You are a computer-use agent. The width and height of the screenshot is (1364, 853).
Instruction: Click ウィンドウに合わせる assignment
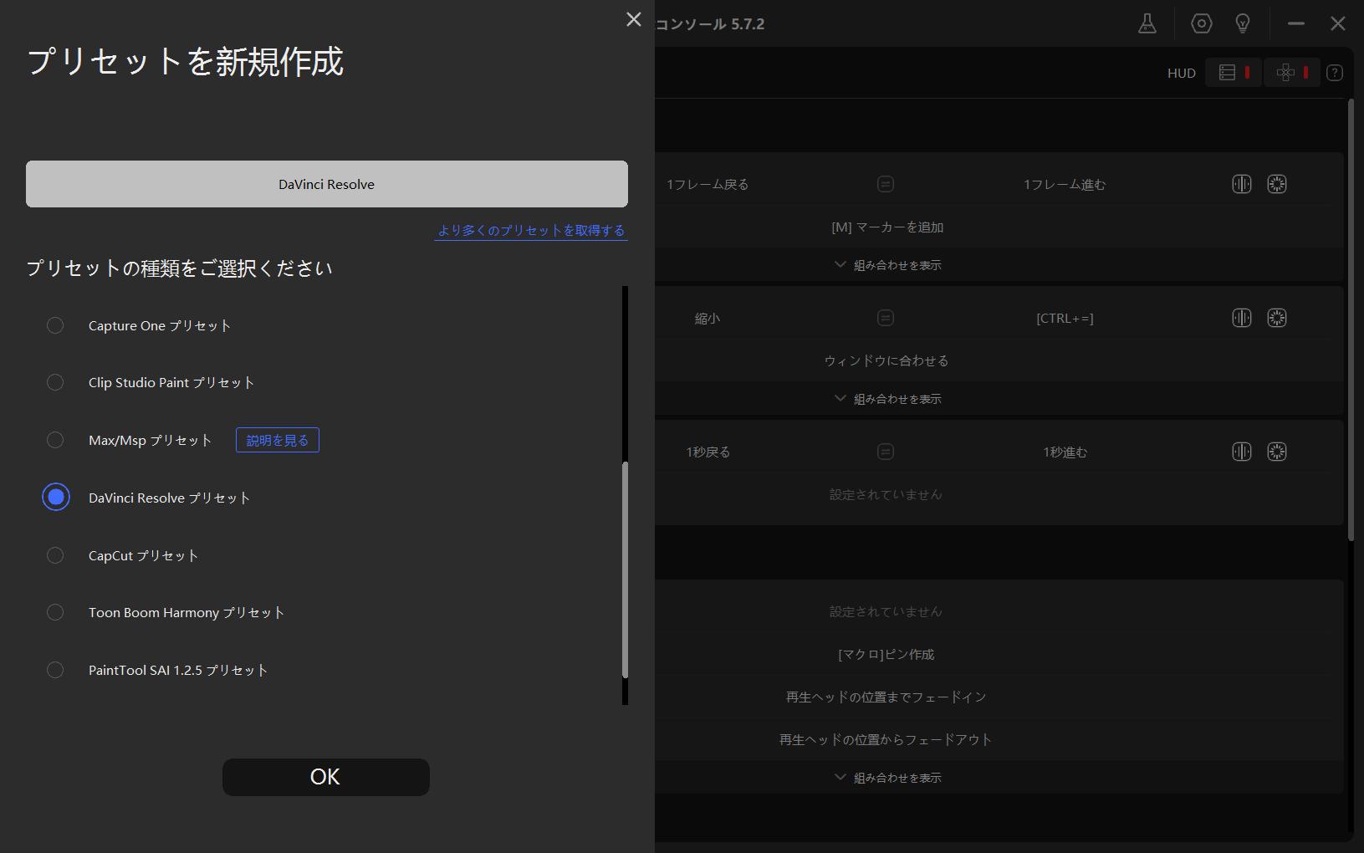point(886,360)
